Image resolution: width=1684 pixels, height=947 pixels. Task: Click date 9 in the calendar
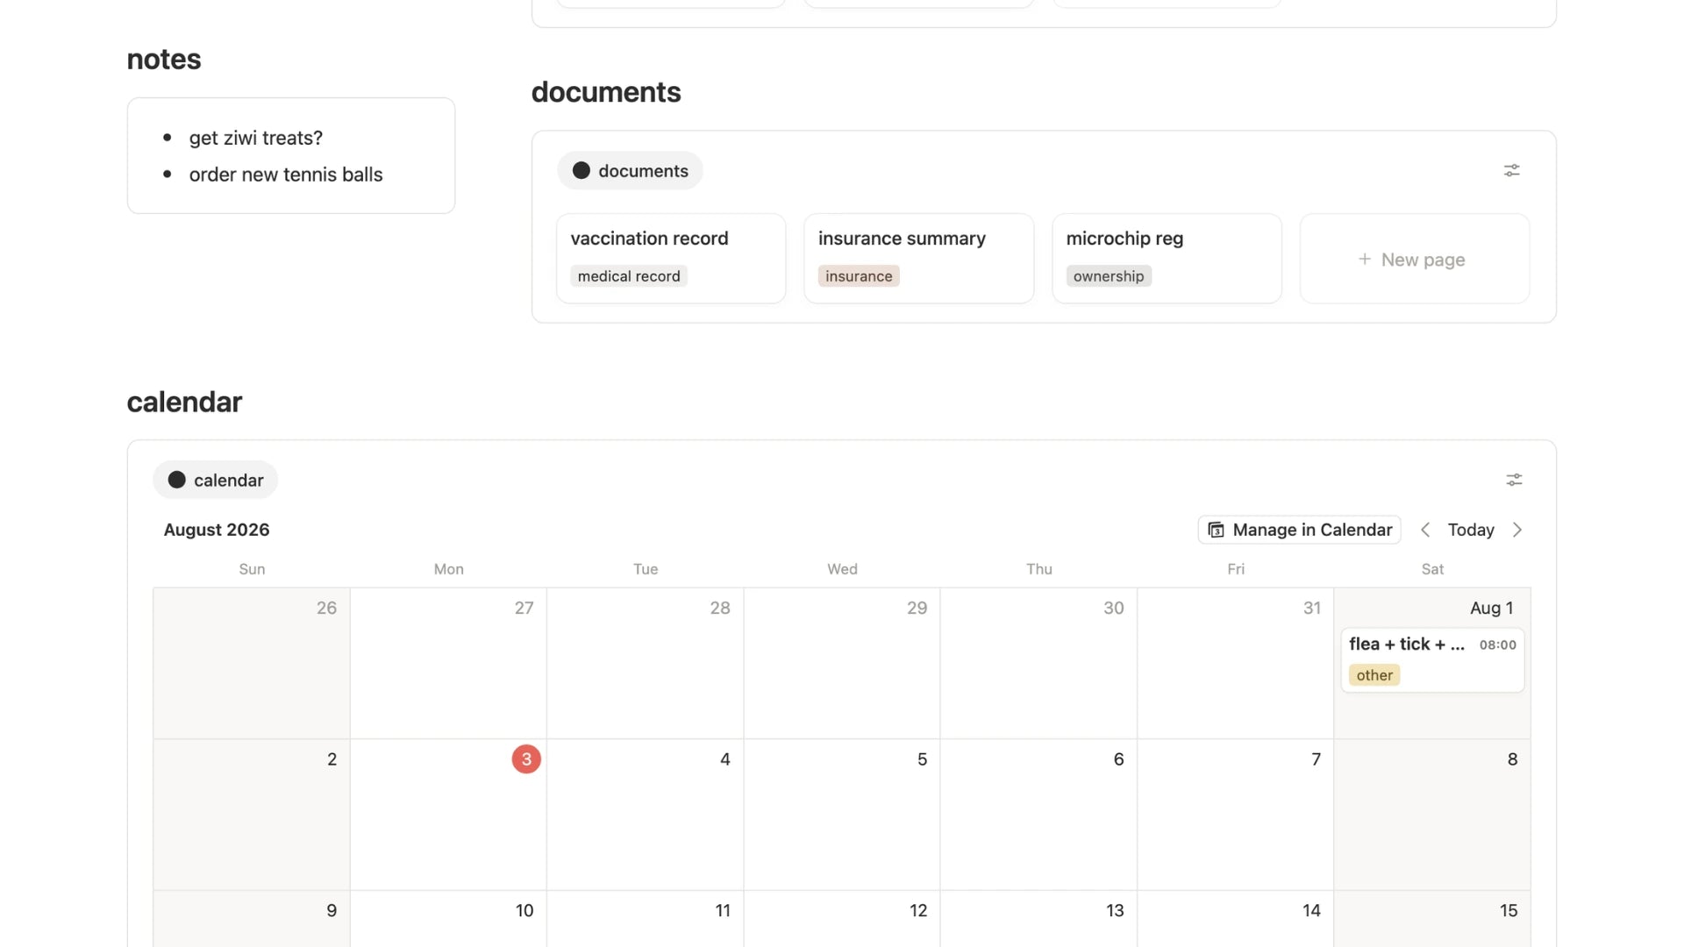(x=332, y=910)
